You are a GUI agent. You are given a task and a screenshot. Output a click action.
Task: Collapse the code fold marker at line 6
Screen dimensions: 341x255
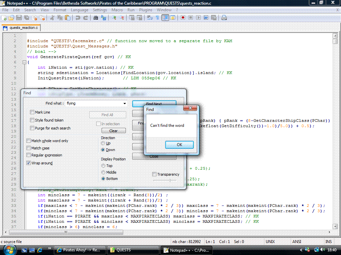pos(24,62)
